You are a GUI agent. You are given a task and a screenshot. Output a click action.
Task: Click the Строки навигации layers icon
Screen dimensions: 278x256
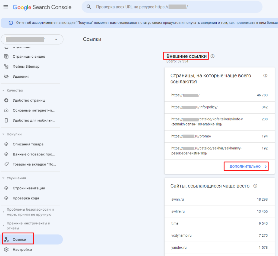point(6,188)
